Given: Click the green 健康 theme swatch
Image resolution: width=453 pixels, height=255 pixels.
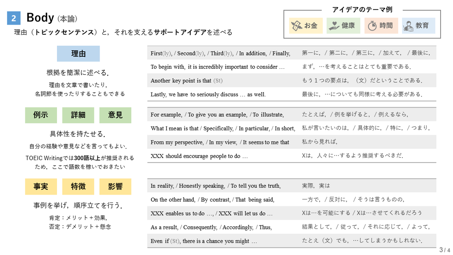Looking at the screenshot, I should pyautogui.click(x=343, y=26).
